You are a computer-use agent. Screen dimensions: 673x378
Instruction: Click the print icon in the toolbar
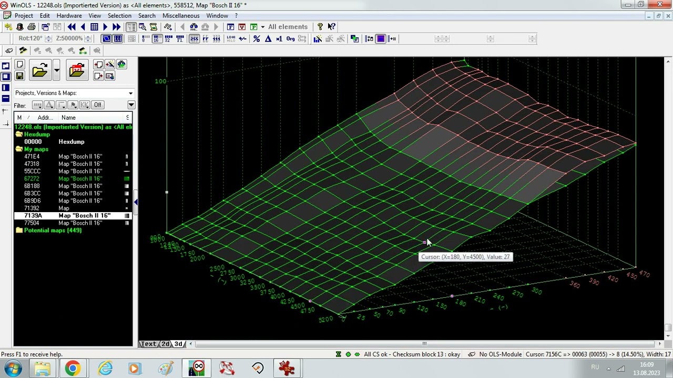32,27
